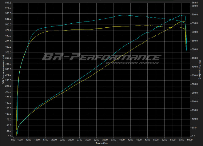Select the 'DIN Torque (Nm)' axis title

[x=200, y=69]
